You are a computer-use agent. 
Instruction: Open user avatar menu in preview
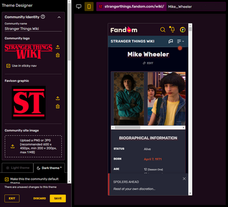tap(182, 30)
